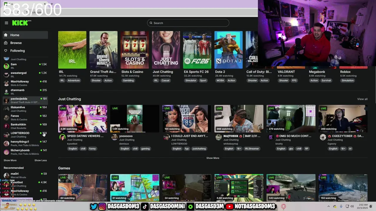376x211 pixels.
Task: Click the Adventure tag under IRL
Action: pos(74,80)
